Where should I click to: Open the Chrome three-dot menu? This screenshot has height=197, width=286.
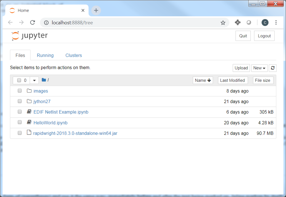(x=276, y=22)
